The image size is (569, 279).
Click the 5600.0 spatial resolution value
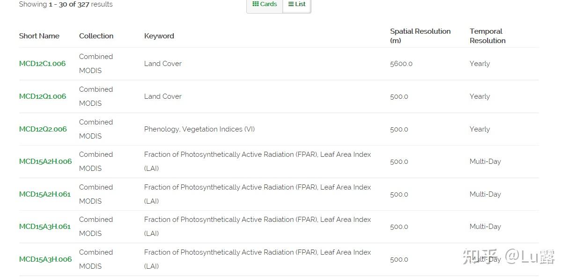tap(401, 64)
